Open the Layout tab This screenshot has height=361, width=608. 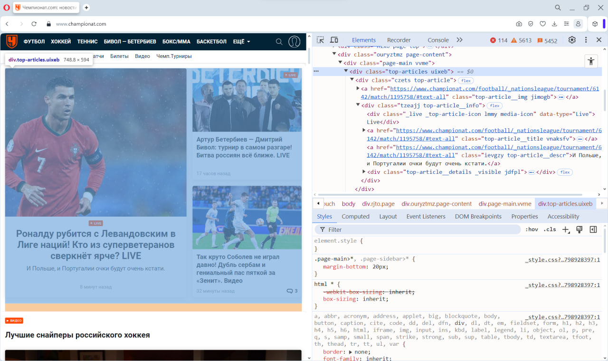click(388, 216)
